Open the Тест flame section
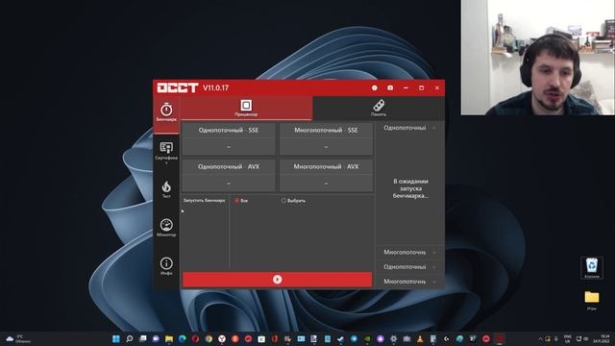The image size is (615, 346). (x=166, y=189)
